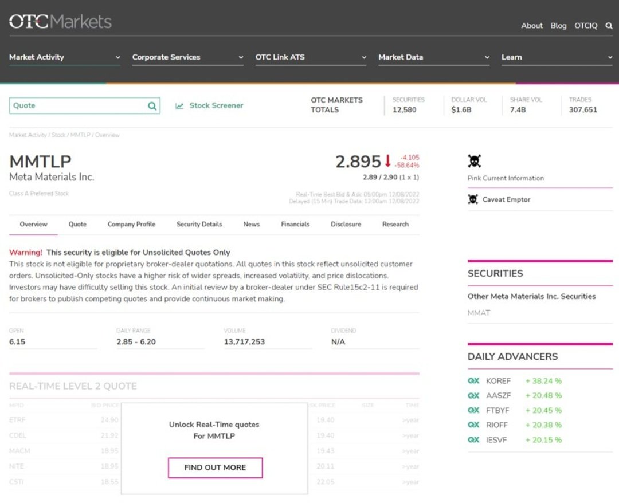Click the securities total 12,580
This screenshot has width=619, height=503.
404,109
